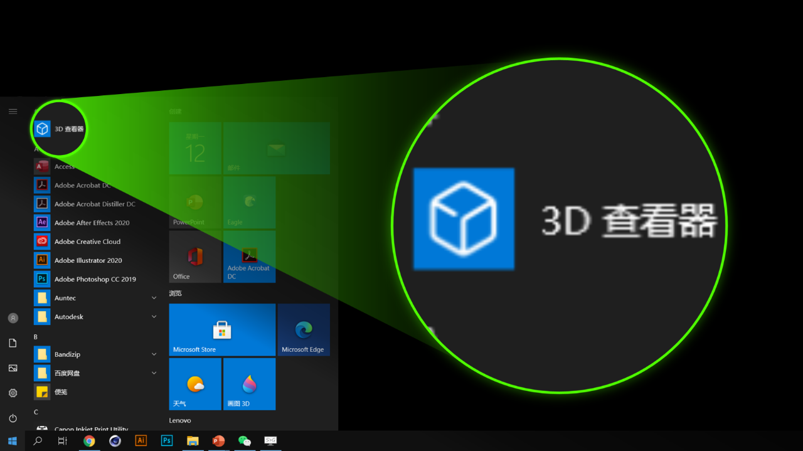Viewport: 803px width, 451px height.
Task: Open Adobe Acrobat DC from app list
Action: click(97, 185)
